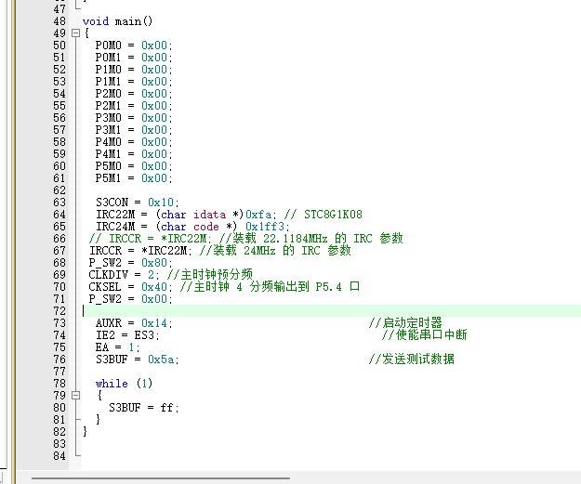Click 'while (1)' on line 78
581x484 pixels.
coord(124,384)
